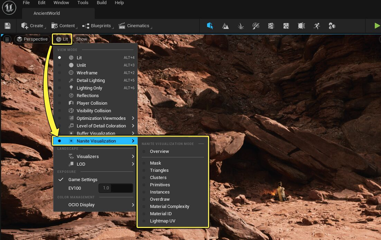Click the mode icon right of Animation

(332, 26)
